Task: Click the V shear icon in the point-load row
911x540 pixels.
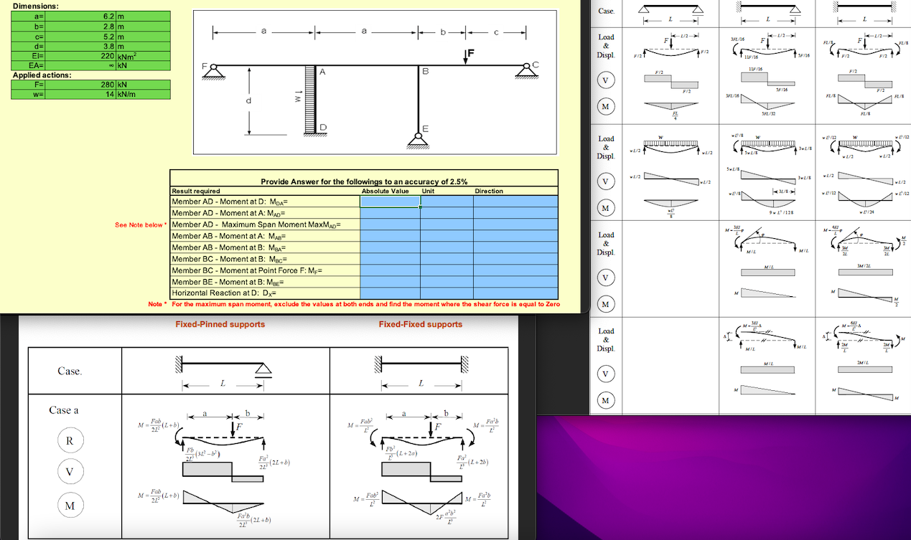Action: point(606,80)
